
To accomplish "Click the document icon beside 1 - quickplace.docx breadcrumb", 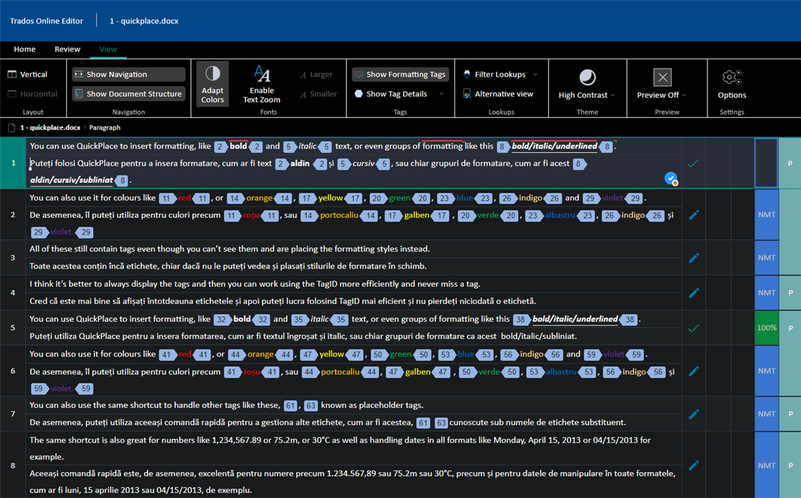I will (11, 127).
